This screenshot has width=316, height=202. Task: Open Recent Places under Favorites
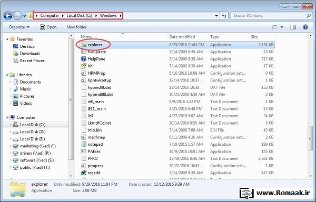[x=28, y=60]
